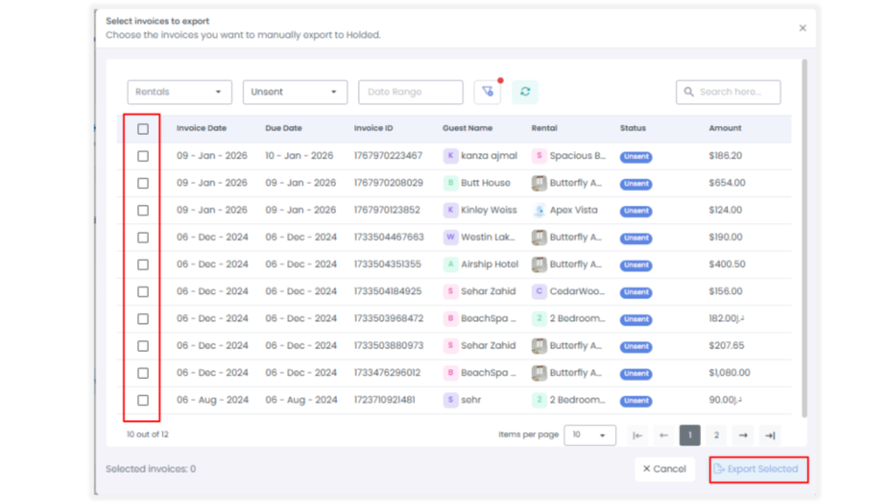
Task: Click due date 10 - Jan - 2026
Action: pos(299,156)
